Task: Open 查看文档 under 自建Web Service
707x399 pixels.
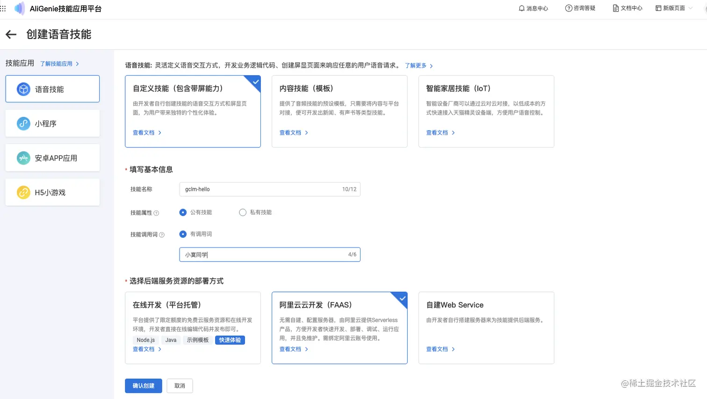Action: (x=440, y=349)
